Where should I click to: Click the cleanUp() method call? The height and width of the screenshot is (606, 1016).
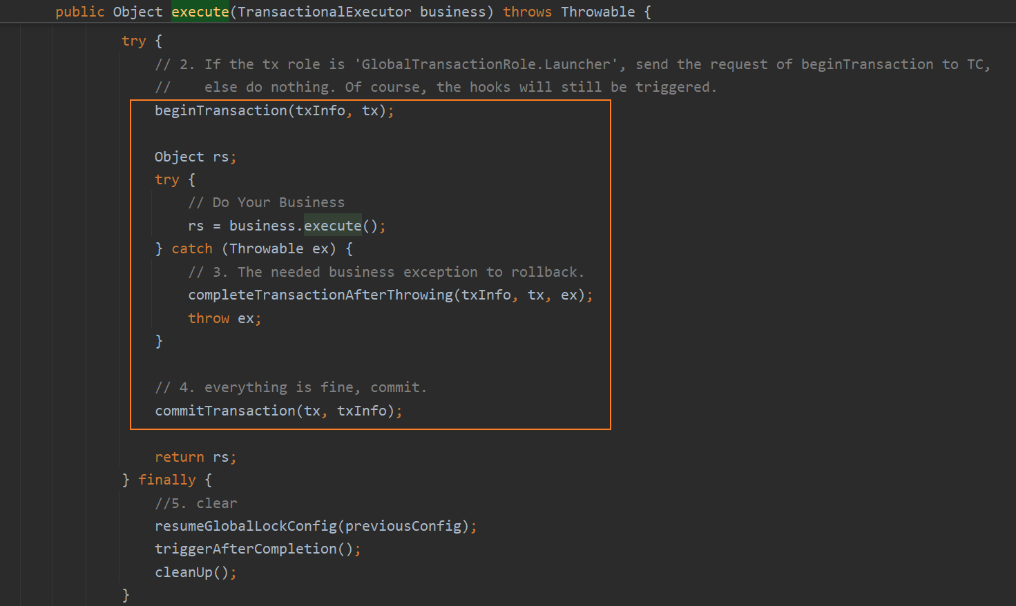pos(195,572)
